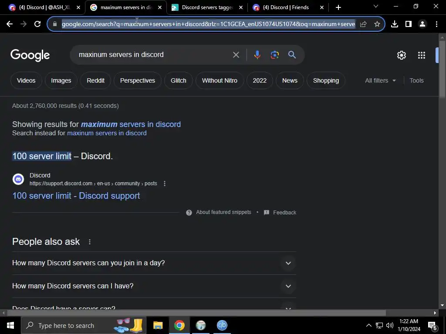Start voice search with microphone icon

(x=257, y=55)
